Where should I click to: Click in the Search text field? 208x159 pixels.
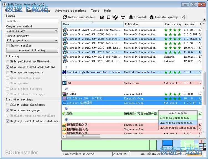tap(32, 21)
